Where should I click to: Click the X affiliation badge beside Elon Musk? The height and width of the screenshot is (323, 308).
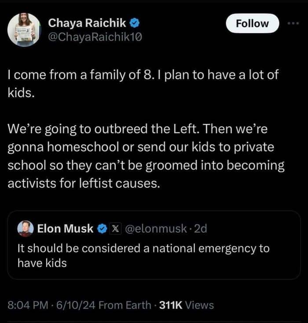114,229
